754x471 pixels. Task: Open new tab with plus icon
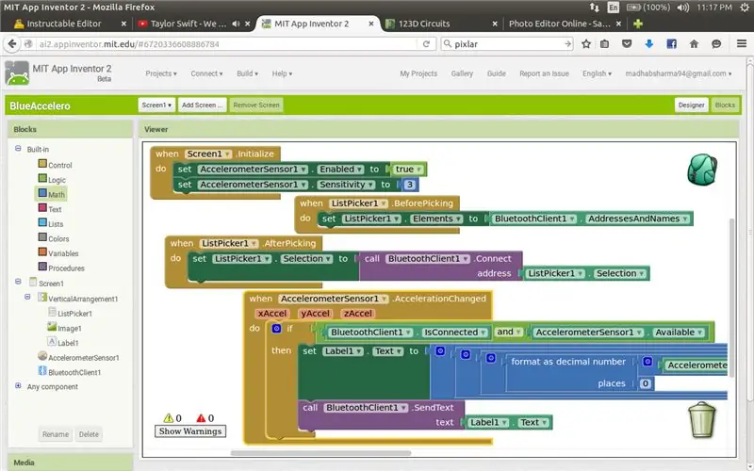[x=638, y=24]
